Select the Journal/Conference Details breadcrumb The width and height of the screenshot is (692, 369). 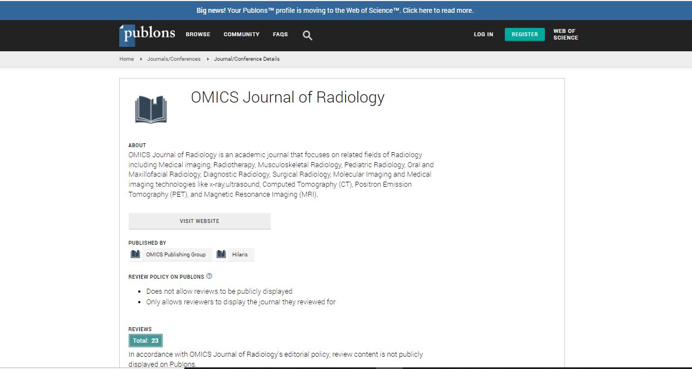coord(247,59)
